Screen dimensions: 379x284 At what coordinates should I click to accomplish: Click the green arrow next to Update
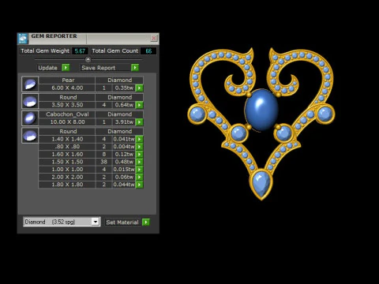[x=66, y=68]
